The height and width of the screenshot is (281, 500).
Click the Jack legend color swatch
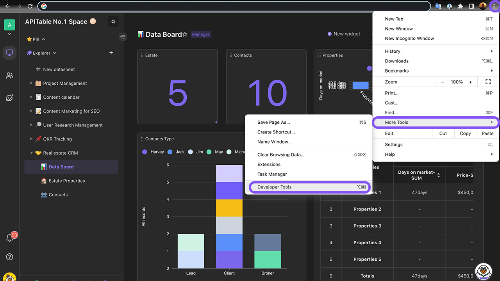coord(170,152)
